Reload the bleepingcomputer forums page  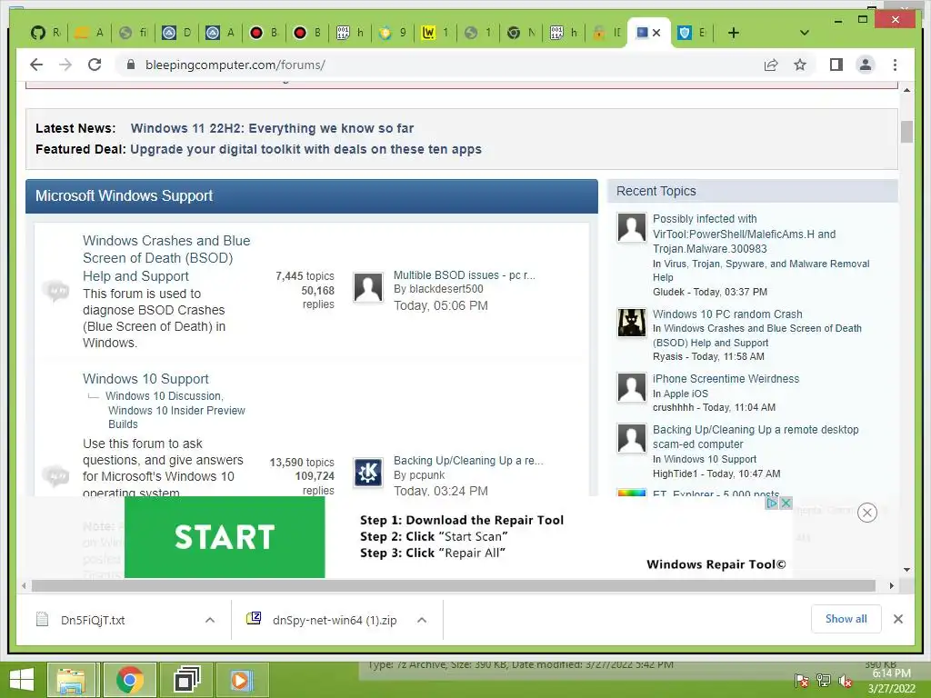pos(95,65)
